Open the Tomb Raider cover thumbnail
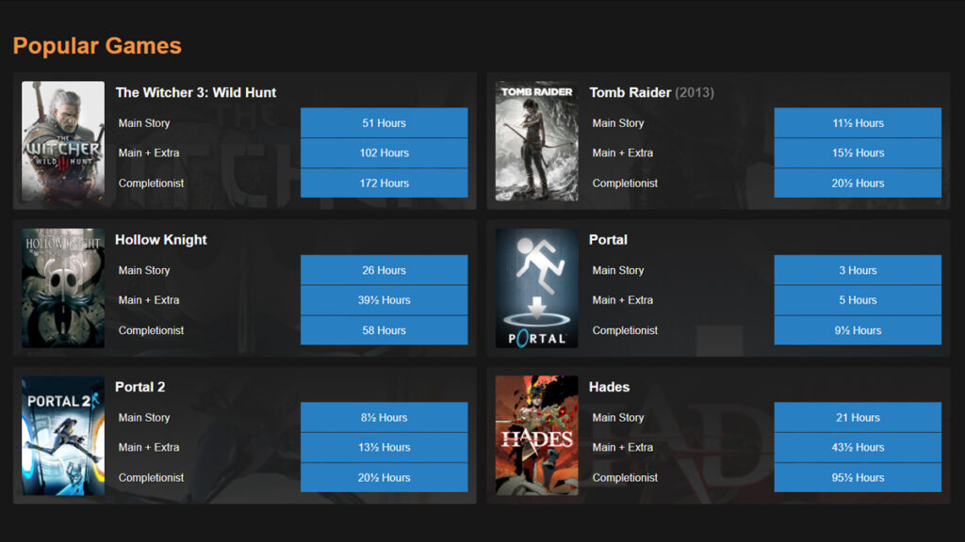965x542 pixels. [x=536, y=141]
